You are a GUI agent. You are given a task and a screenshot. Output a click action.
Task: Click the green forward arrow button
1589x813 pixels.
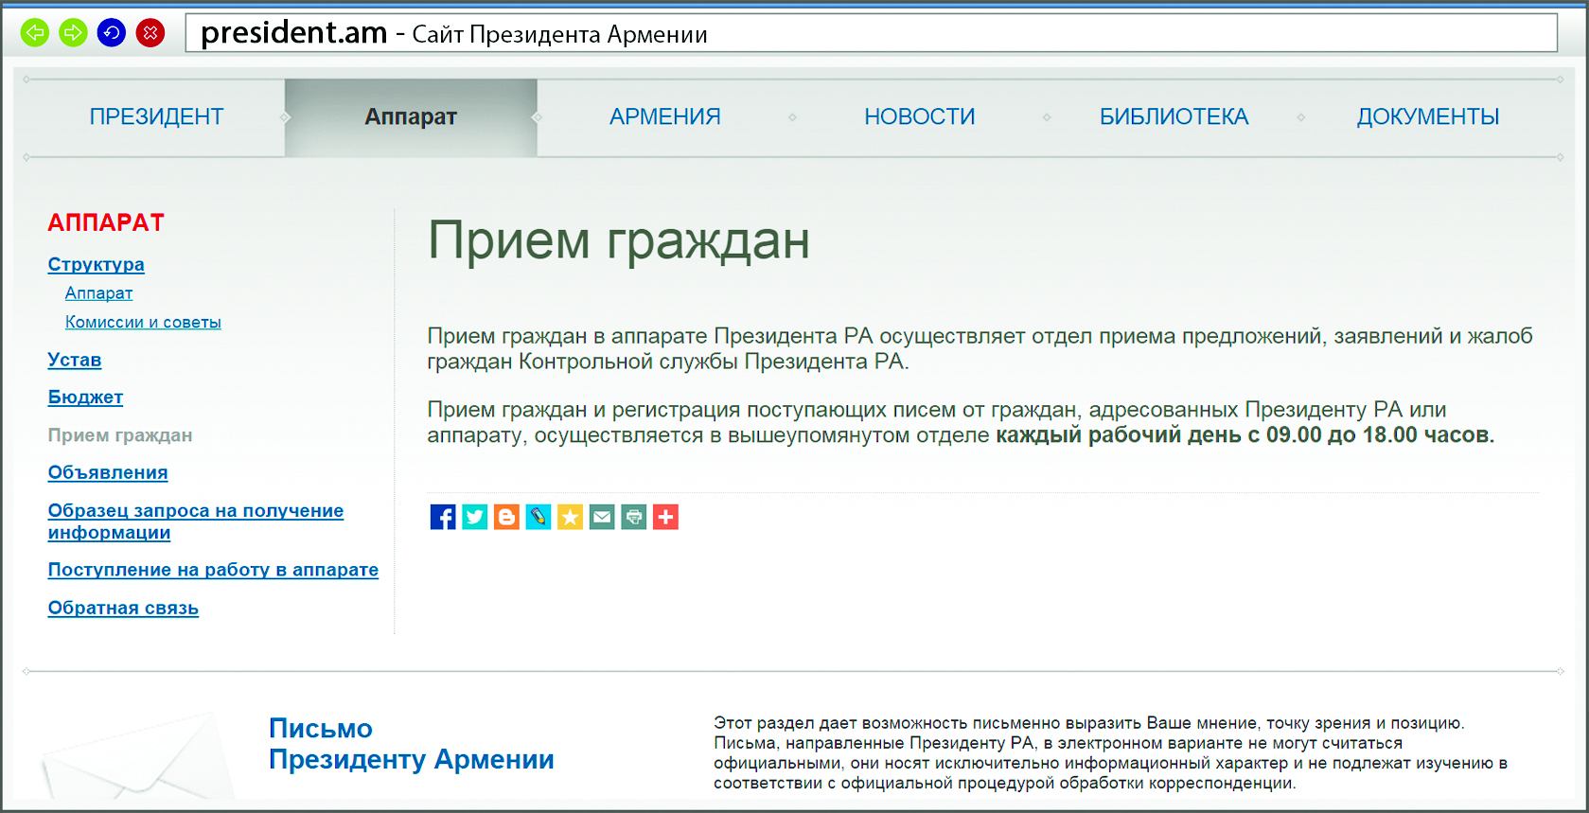click(x=73, y=33)
